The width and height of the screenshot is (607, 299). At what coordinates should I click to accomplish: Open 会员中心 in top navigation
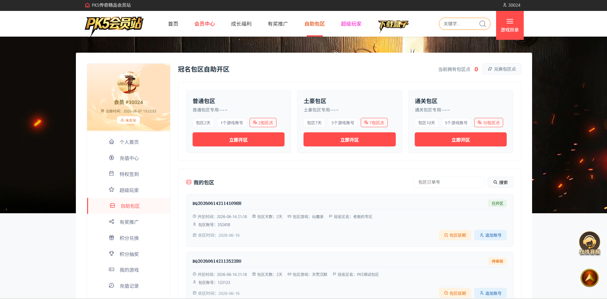[204, 24]
